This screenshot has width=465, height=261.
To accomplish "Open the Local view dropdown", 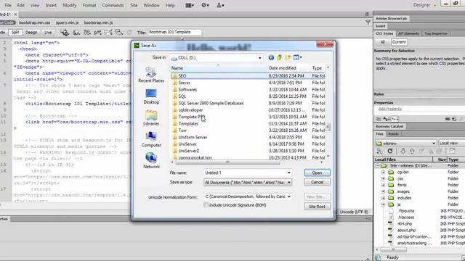I will (451, 144).
